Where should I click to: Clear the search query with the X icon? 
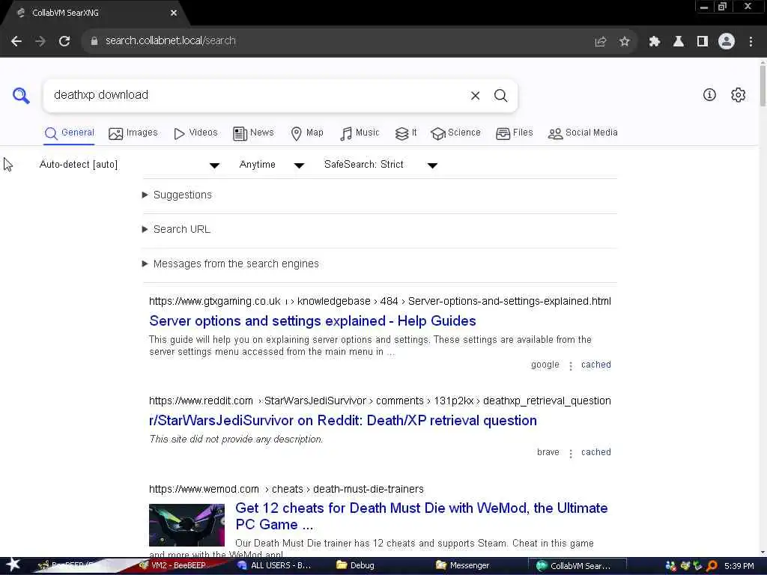475,95
